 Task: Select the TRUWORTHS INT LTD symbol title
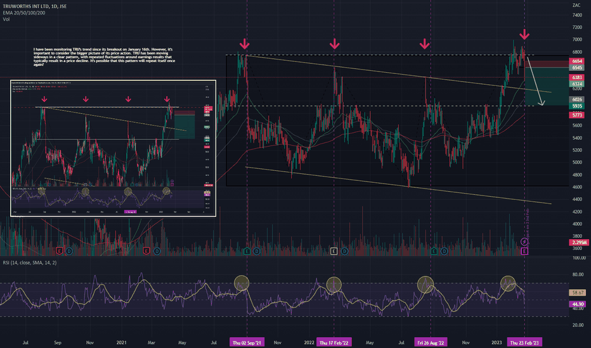pos(35,6)
